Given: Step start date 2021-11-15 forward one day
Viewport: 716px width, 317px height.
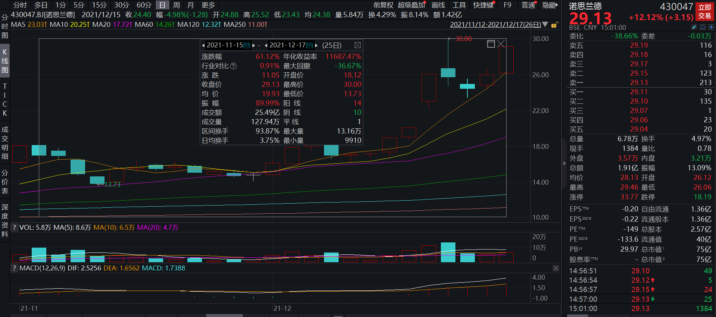Looking at the screenshot, I should [253, 45].
